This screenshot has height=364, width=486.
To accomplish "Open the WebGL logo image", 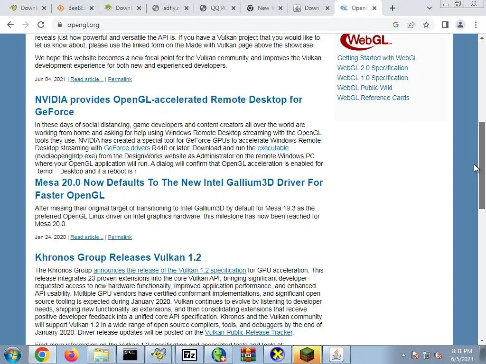I will click(x=366, y=41).
